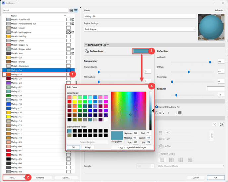Select the third texture mirroring pattern icon

click(181, 160)
